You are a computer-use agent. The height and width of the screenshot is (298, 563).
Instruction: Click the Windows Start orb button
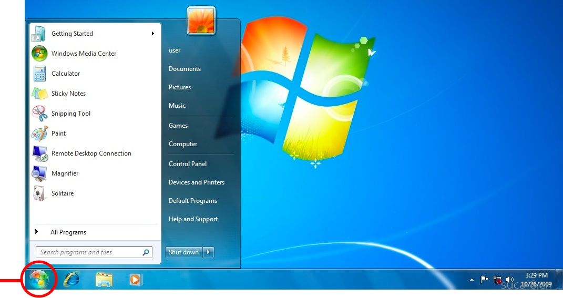tap(39, 279)
